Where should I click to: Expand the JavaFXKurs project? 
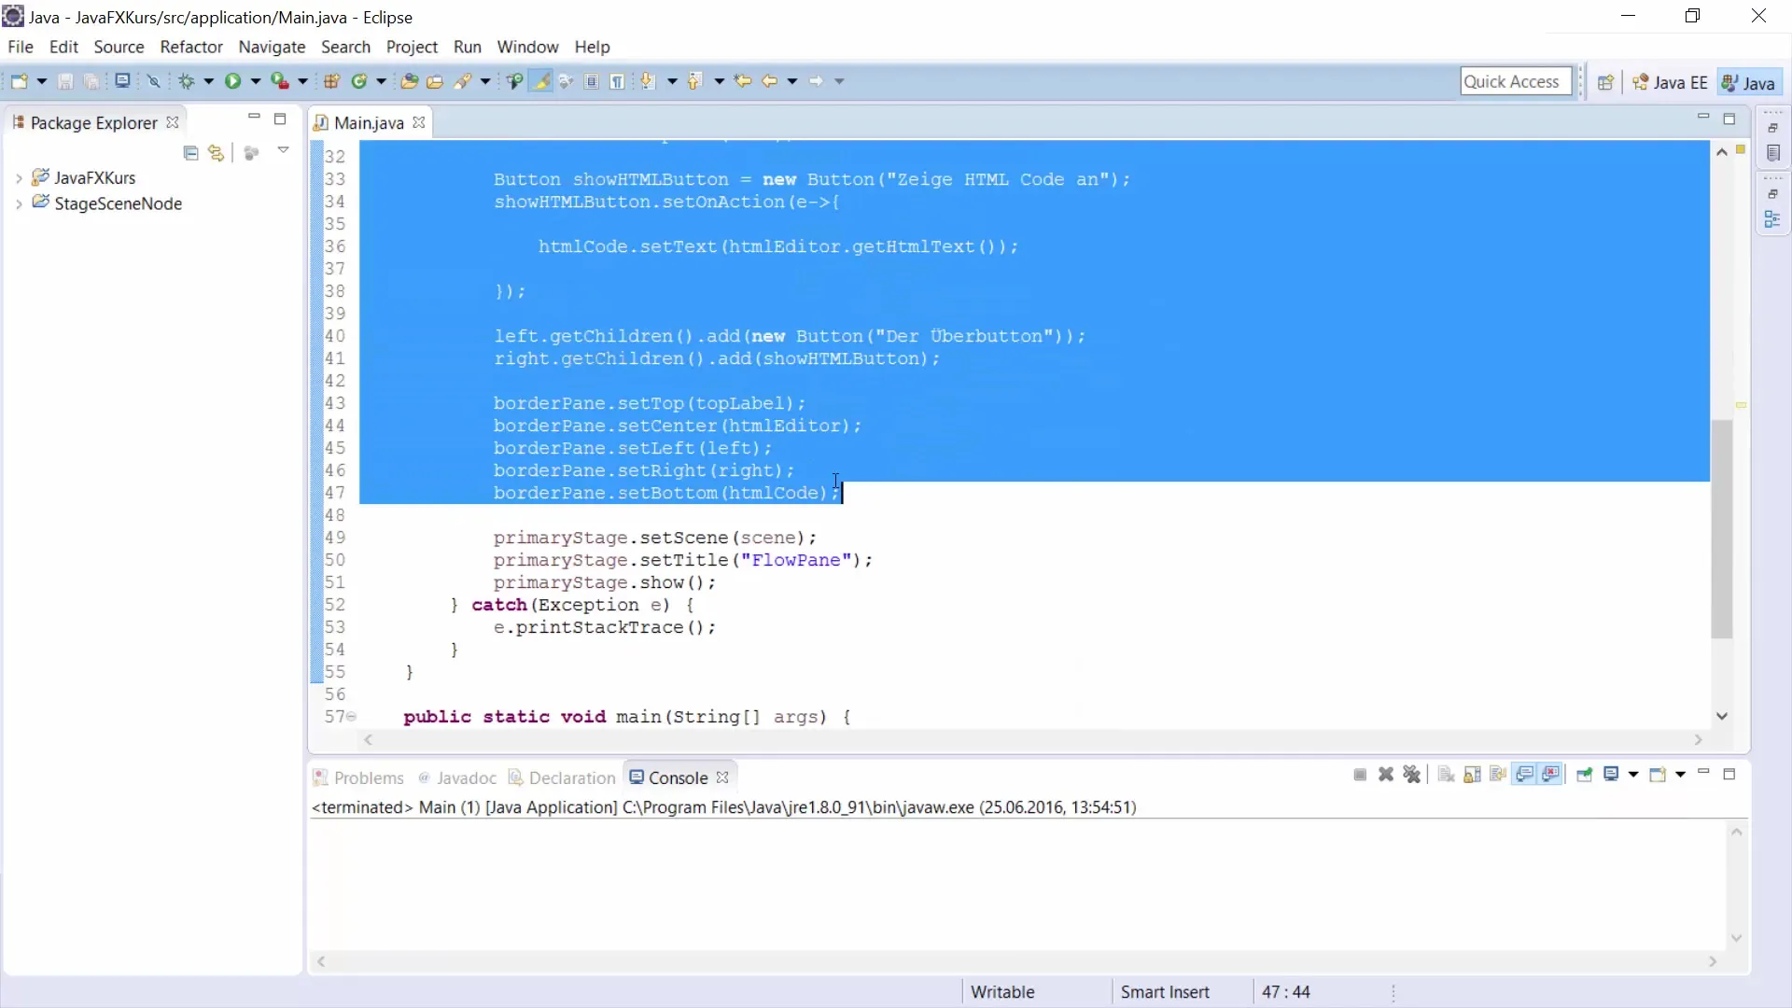click(19, 177)
